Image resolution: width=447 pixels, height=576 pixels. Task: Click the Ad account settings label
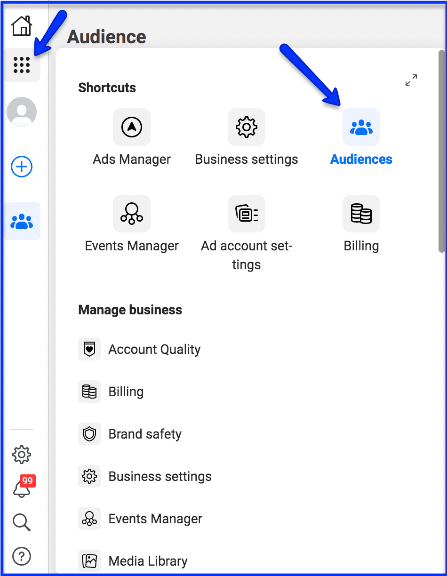tap(247, 255)
